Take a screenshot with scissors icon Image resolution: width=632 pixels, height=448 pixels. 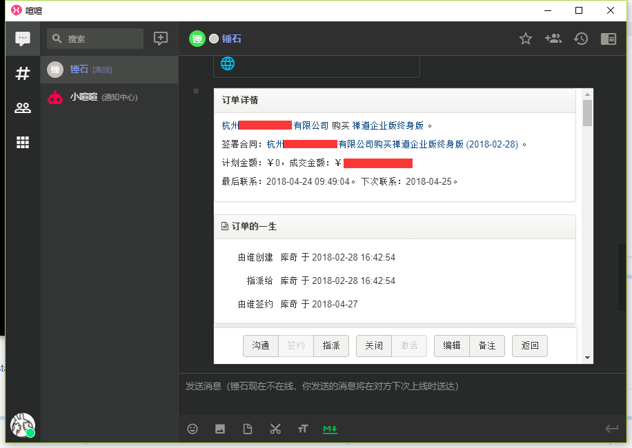click(275, 429)
